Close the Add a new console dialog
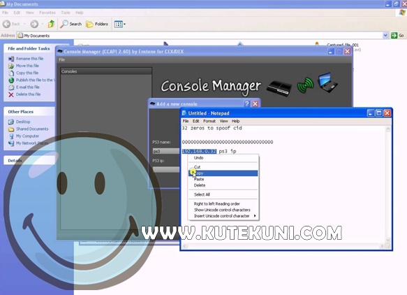The image size is (407, 295). coord(256,104)
